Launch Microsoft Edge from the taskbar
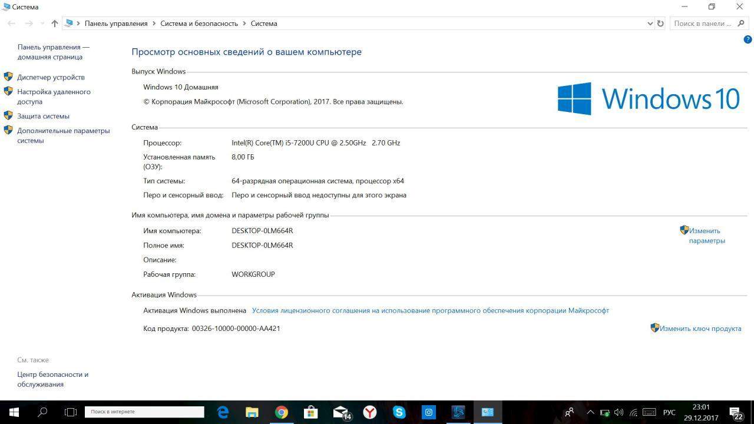The image size is (754, 424). point(223,412)
